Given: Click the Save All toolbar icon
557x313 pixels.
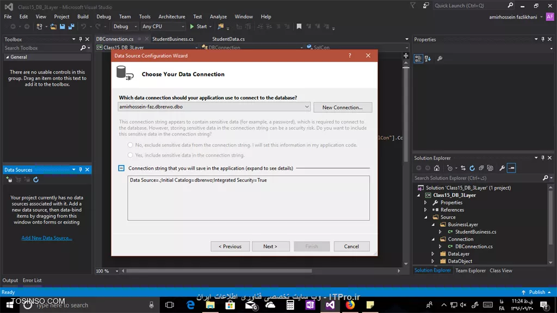Looking at the screenshot, I should coord(71,27).
